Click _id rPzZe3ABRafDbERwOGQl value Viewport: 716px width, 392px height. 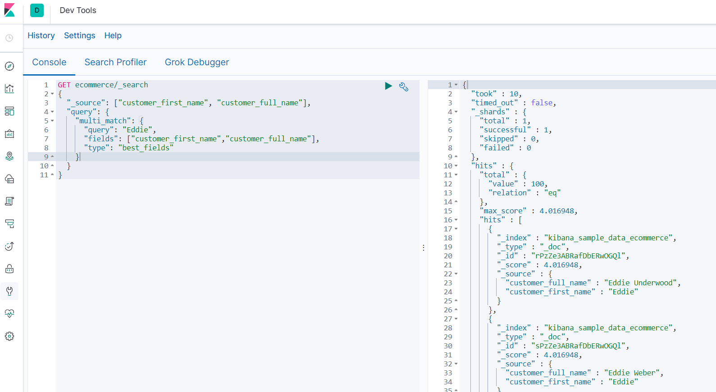(x=578, y=256)
